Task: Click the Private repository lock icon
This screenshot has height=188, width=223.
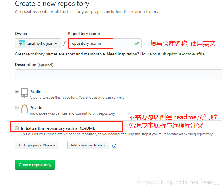Action: (x=25, y=109)
